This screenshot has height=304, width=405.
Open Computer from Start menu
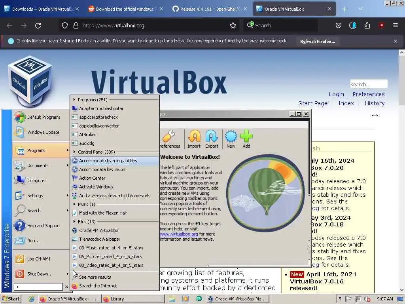point(40,180)
